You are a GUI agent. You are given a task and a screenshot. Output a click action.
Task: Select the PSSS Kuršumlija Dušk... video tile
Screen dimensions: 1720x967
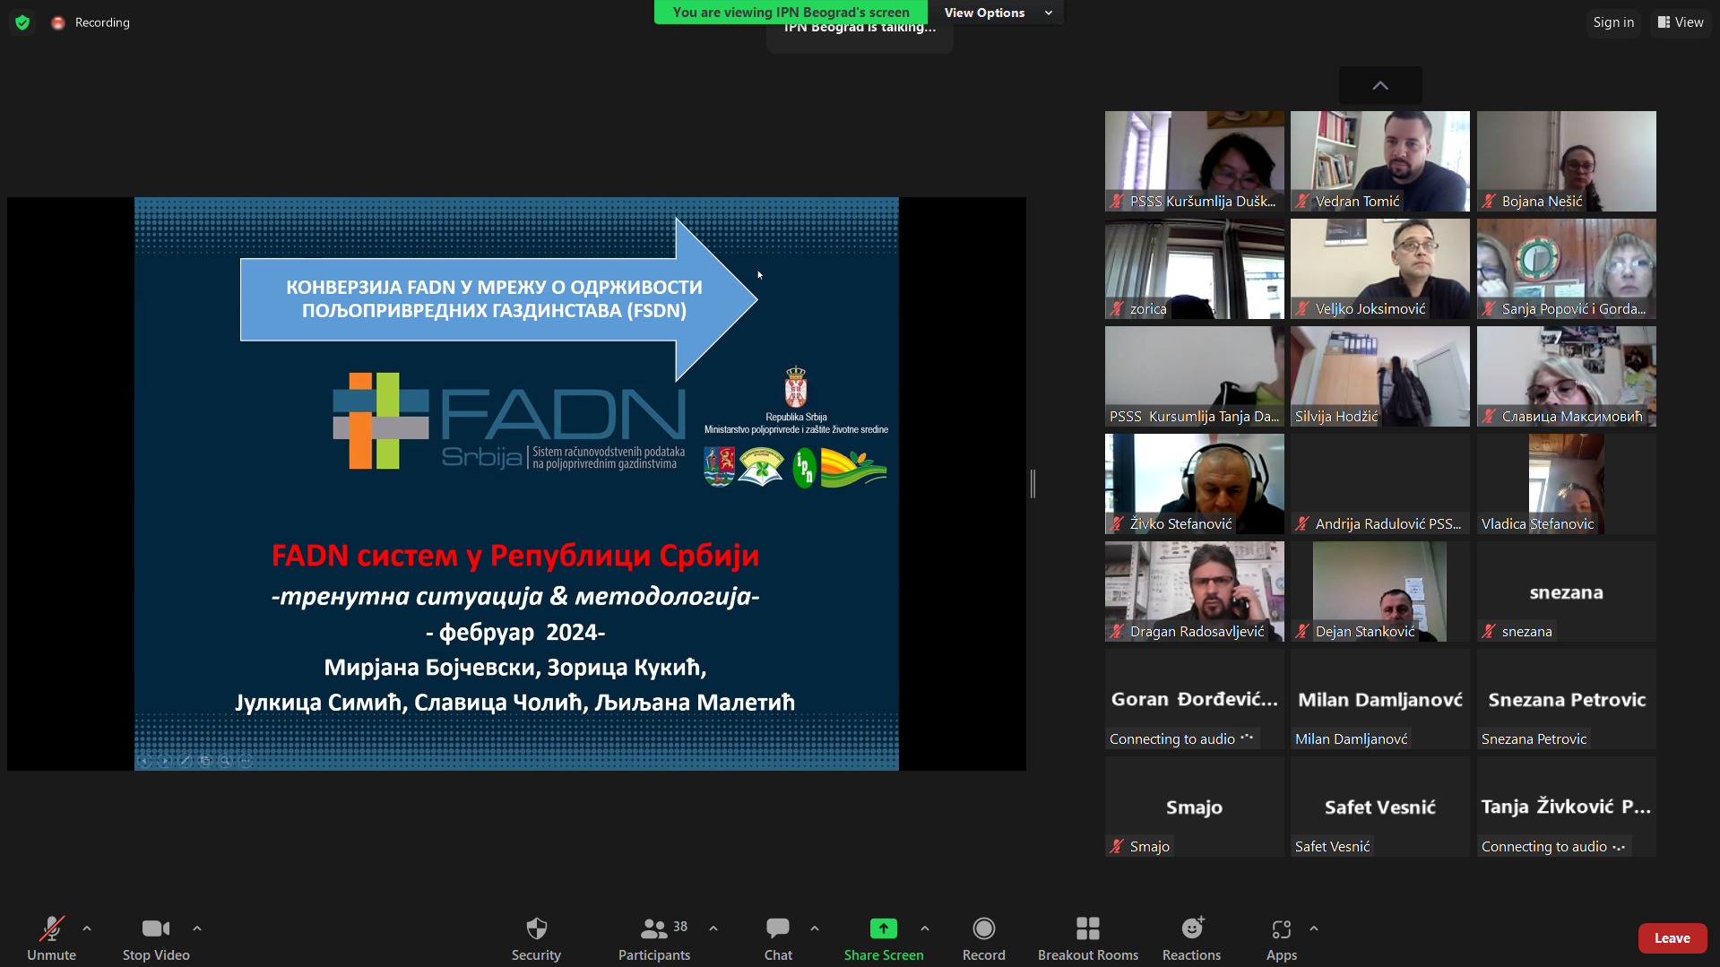1195,161
